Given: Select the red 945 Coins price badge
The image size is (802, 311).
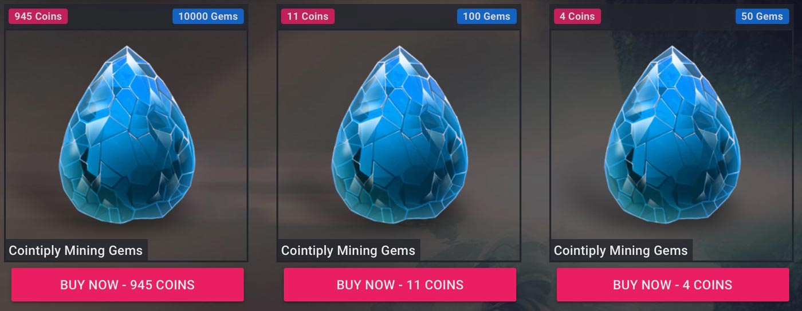Looking at the screenshot, I should (x=38, y=16).
